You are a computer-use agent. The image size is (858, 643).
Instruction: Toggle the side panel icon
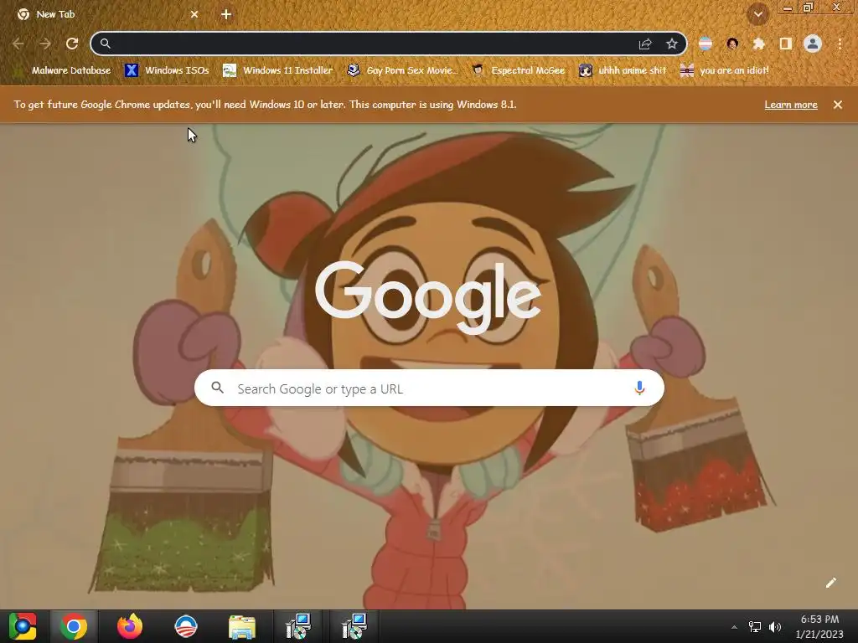786,44
